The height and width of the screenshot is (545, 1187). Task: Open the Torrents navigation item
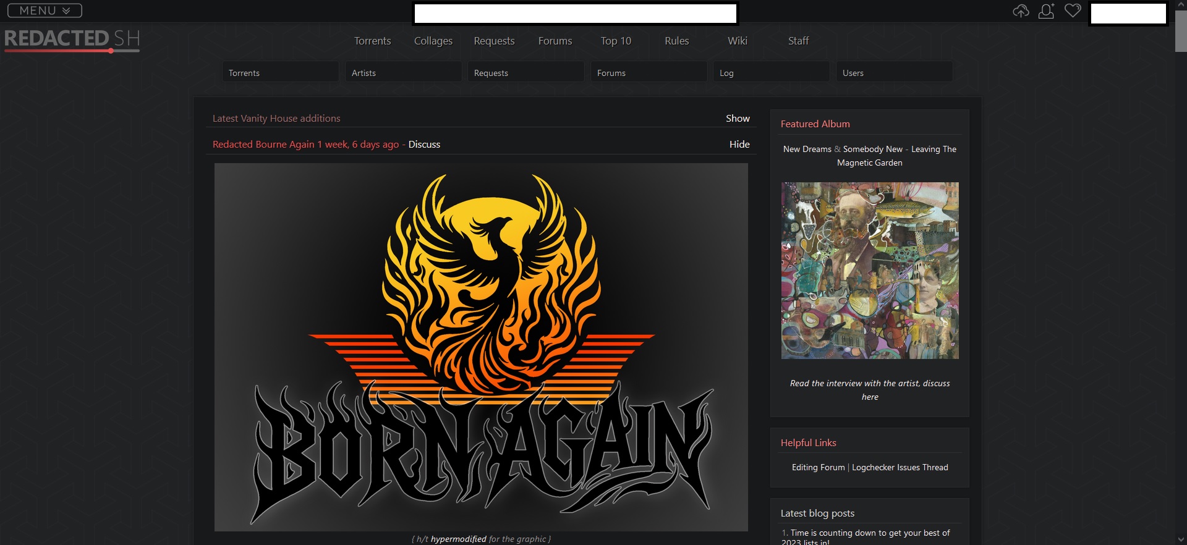click(372, 41)
